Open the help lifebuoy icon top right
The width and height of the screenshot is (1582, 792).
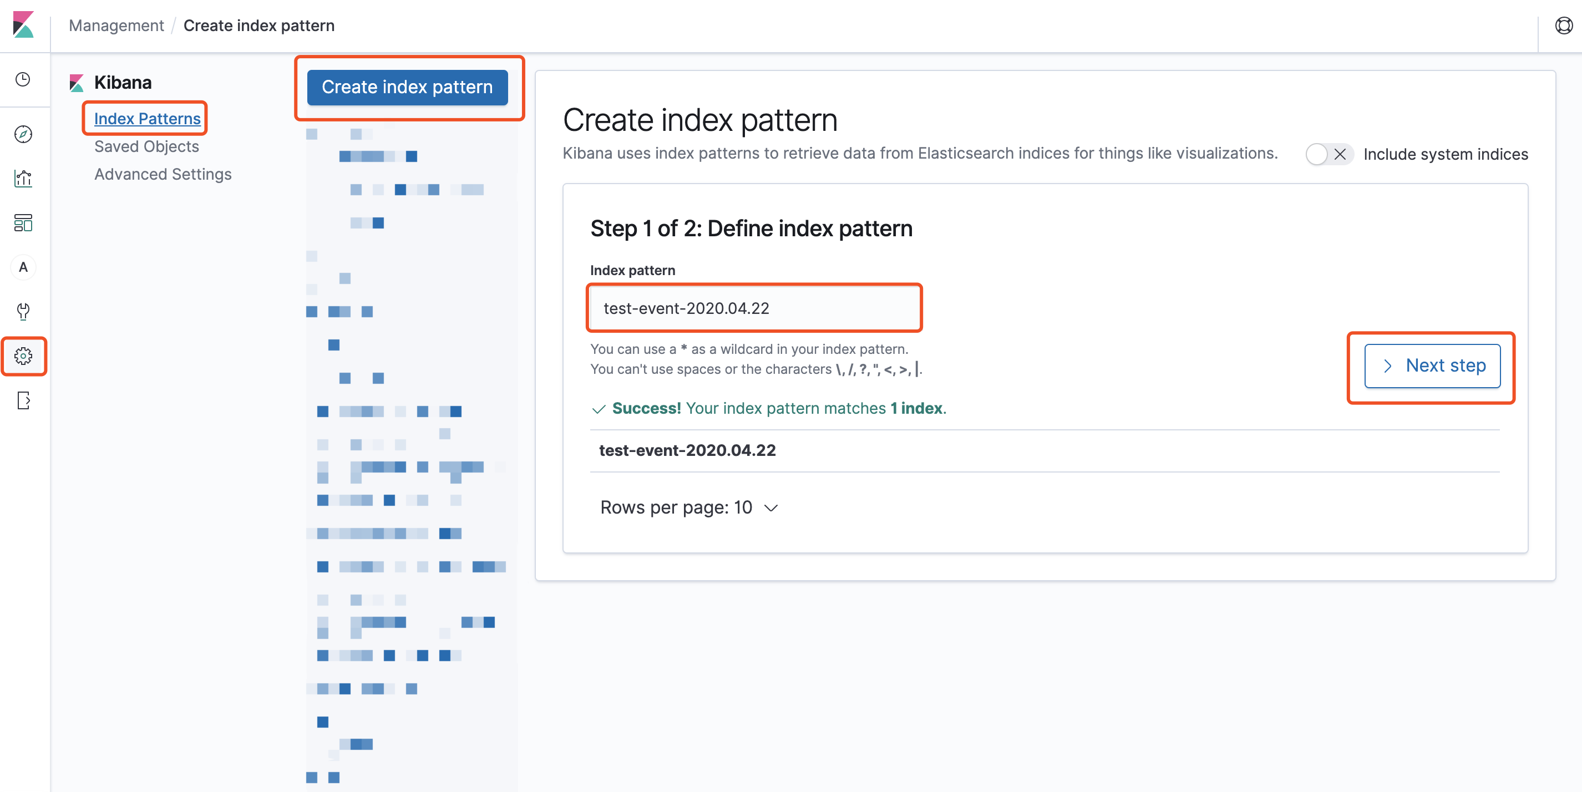pos(1564,26)
